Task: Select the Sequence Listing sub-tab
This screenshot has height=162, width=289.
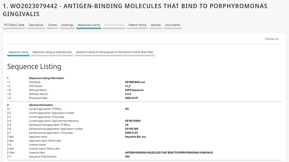Action: (18, 52)
